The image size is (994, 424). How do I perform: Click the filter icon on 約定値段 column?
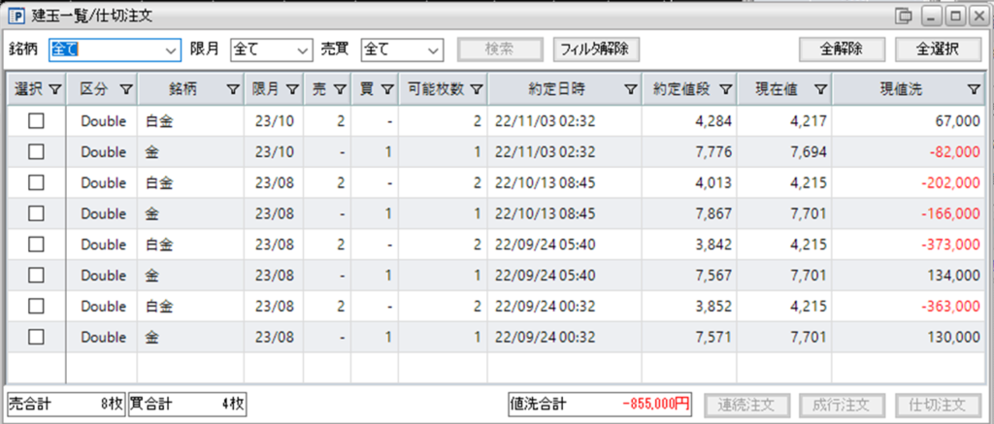[725, 90]
